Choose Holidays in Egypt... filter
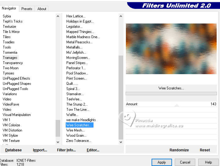 80,21
